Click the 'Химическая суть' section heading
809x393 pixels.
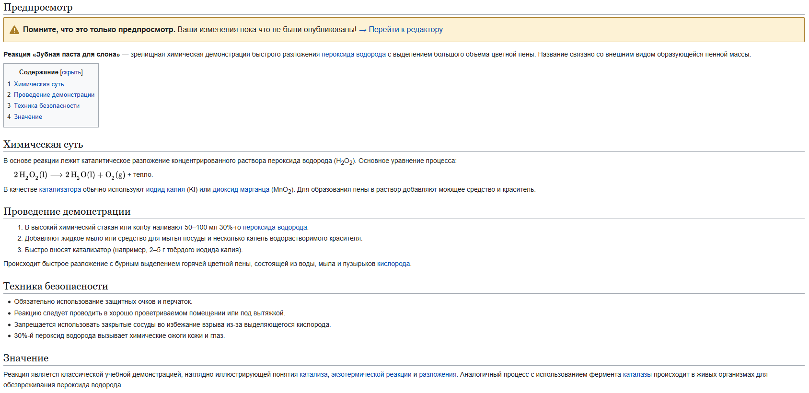(43, 145)
